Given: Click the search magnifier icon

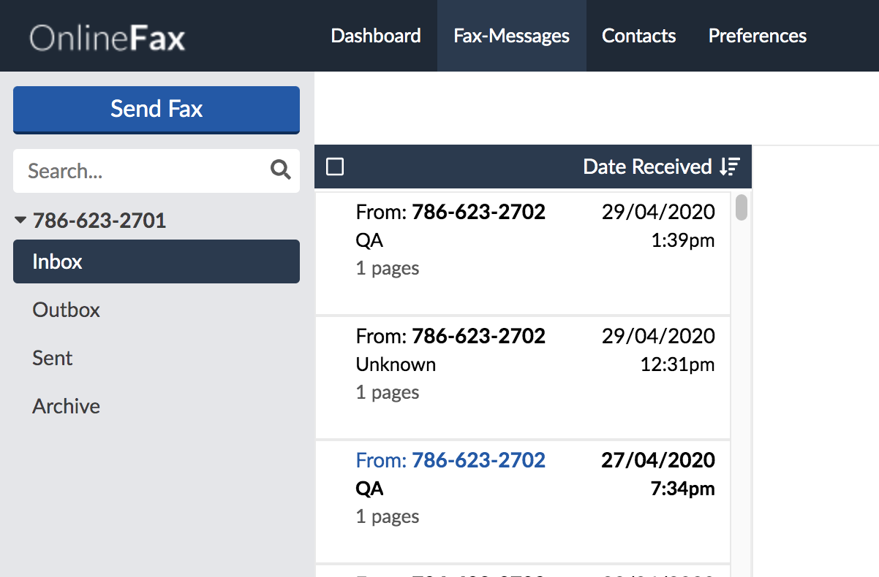Looking at the screenshot, I should point(280,170).
